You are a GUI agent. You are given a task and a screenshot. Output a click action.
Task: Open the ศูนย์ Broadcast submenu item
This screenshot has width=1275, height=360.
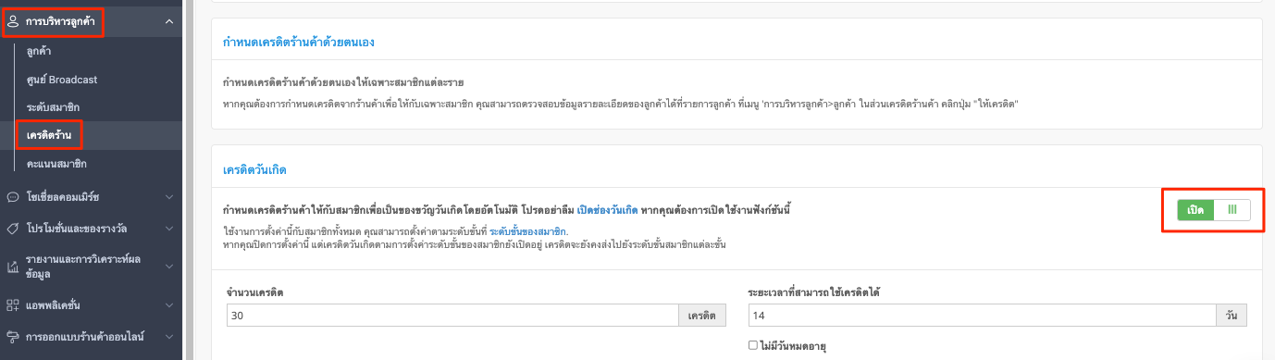(62, 80)
